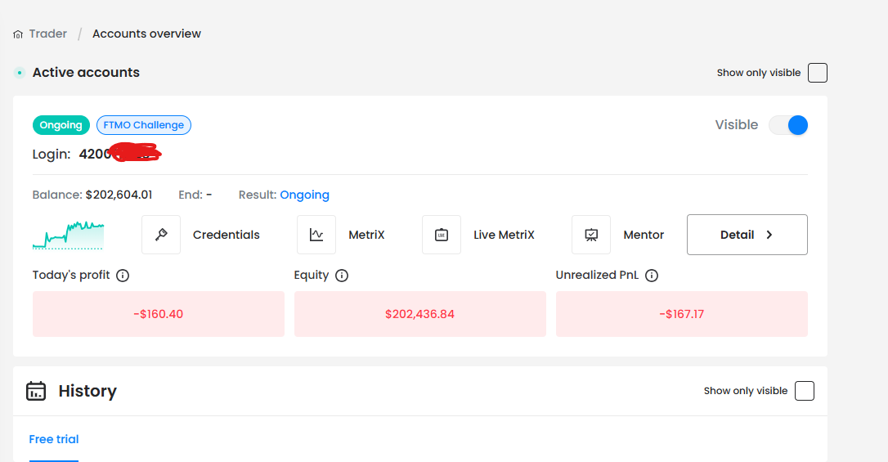The height and width of the screenshot is (462, 888).
Task: Click info icon next to Unrealized PnL
Action: (x=652, y=276)
